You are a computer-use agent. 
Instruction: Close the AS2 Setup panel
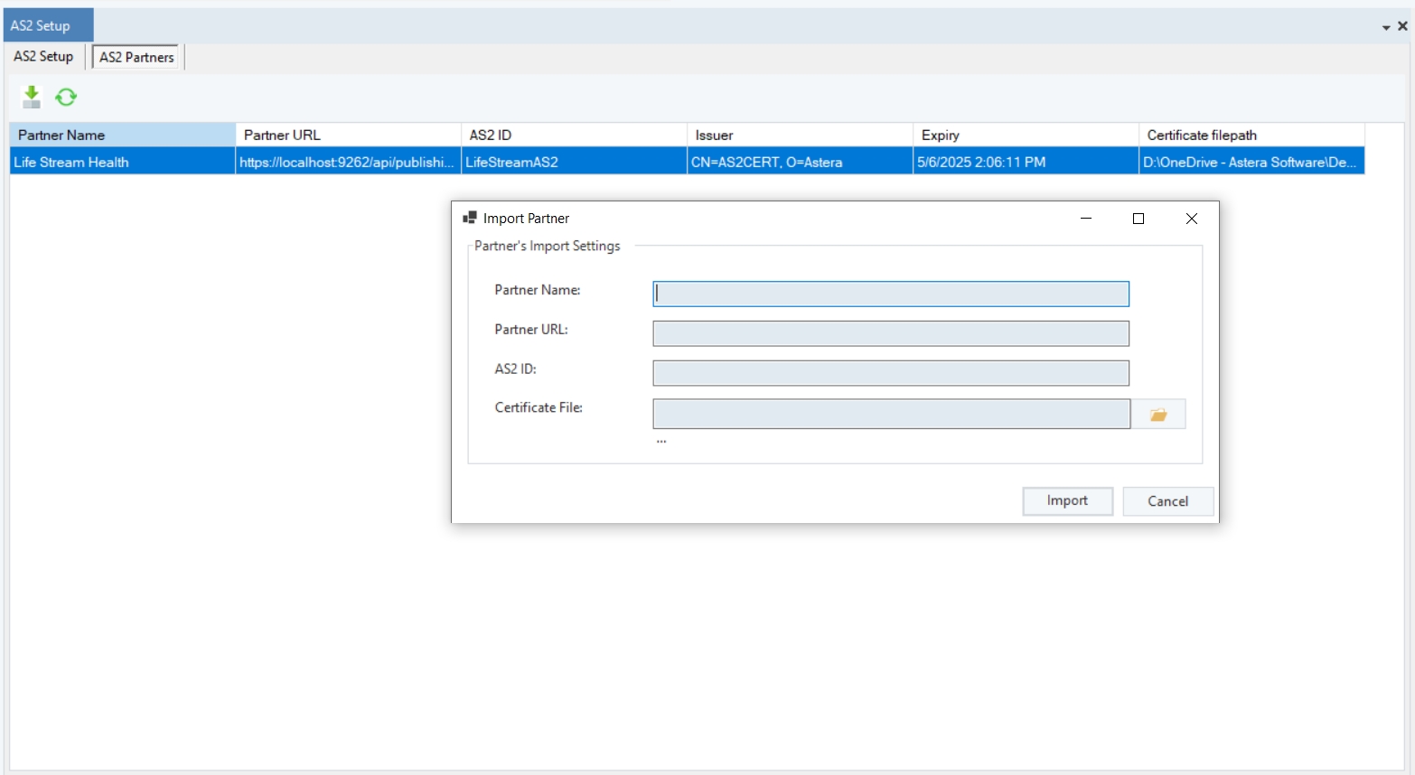(1402, 26)
